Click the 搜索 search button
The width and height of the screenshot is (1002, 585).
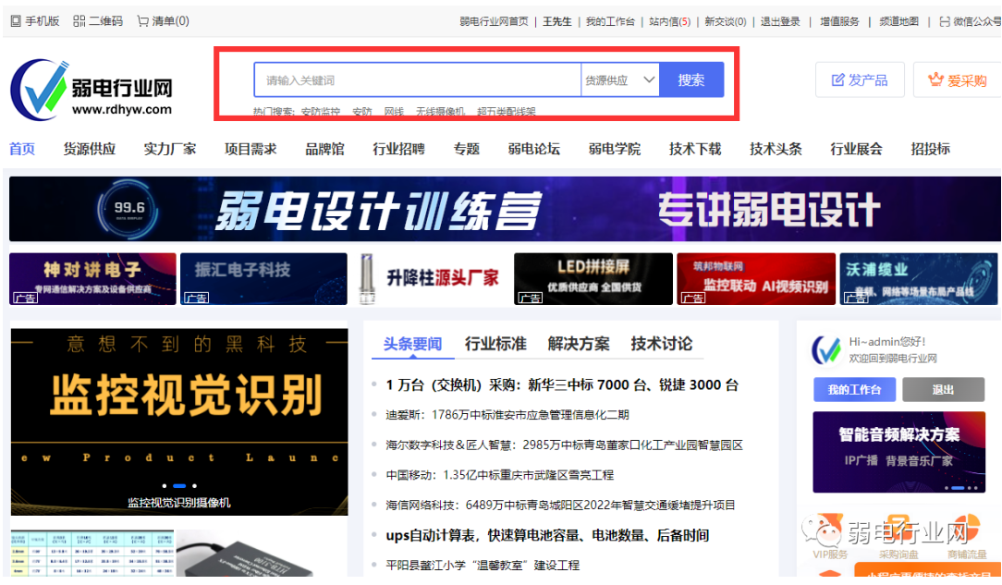pyautogui.click(x=691, y=80)
